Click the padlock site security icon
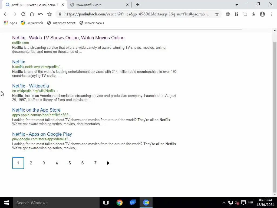The height and width of the screenshot is (208, 277). click(60, 14)
